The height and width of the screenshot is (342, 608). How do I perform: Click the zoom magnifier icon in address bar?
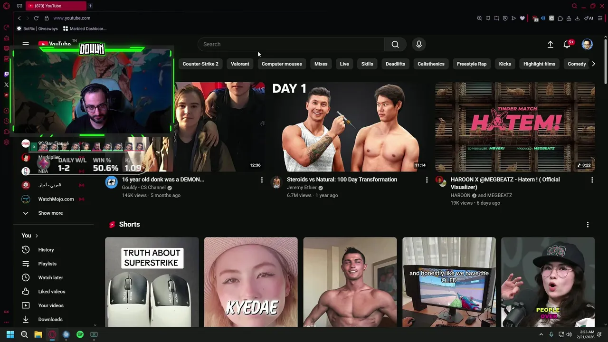(479, 18)
